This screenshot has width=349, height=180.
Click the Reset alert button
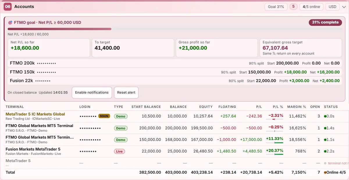[126, 93]
